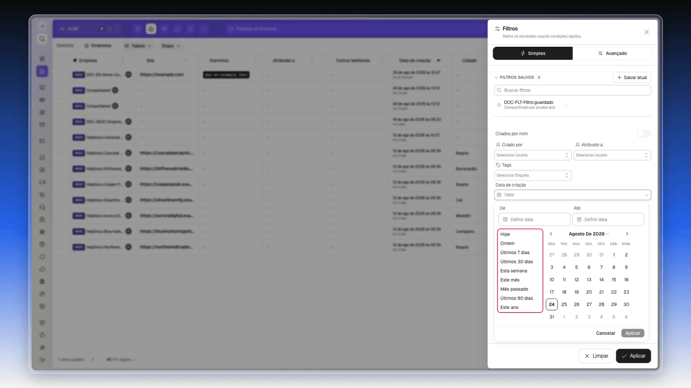Select the Últimos 30 dias preset

[516, 262]
